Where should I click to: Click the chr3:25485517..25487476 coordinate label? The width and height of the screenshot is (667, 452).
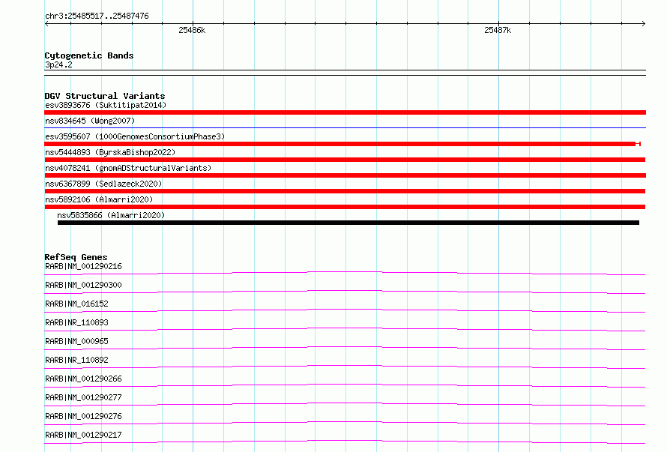(x=97, y=16)
